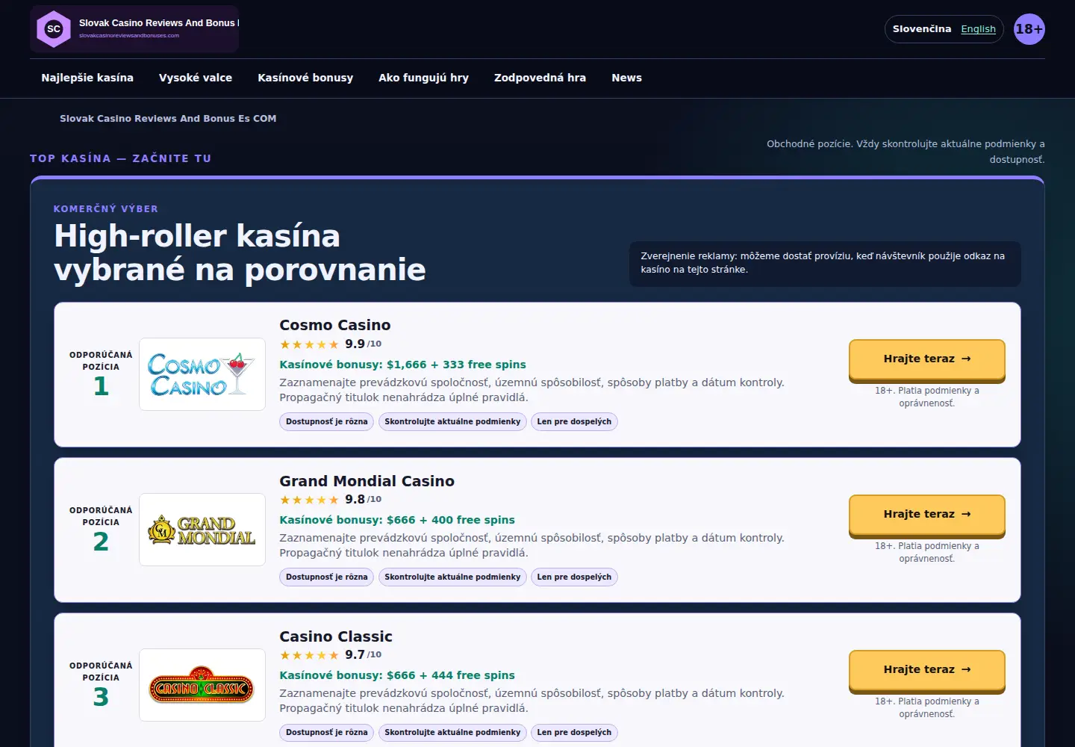The image size is (1075, 747).
Task: Open the Cosmo Casino title link
Action: 335,325
